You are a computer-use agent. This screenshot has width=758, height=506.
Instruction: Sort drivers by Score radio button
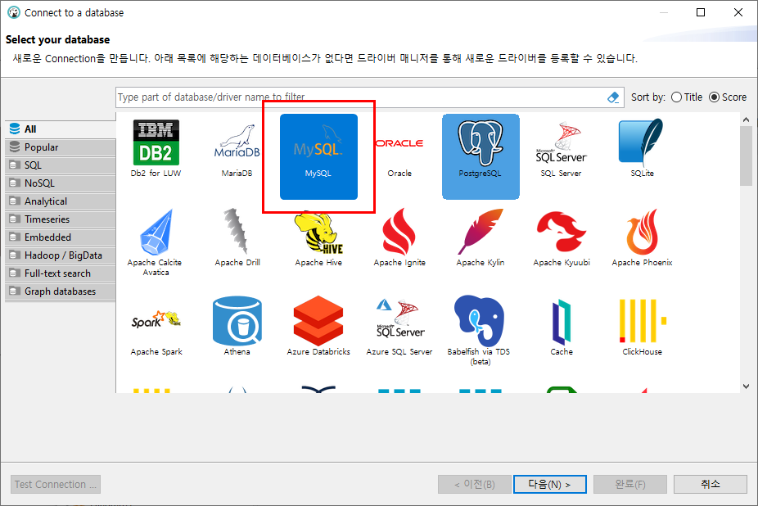point(714,97)
